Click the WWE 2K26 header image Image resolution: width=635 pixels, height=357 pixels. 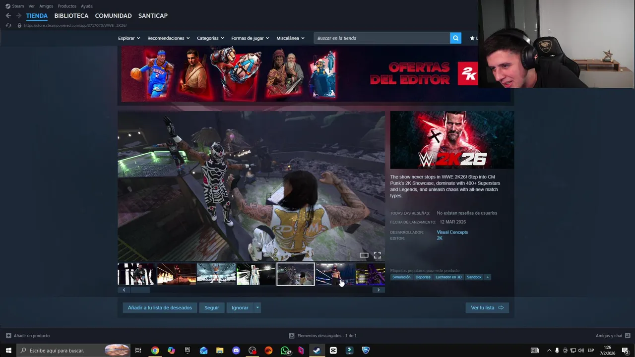click(x=452, y=140)
